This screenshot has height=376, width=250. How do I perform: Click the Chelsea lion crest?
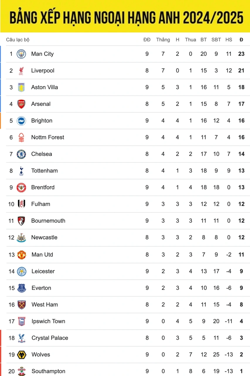(x=21, y=154)
